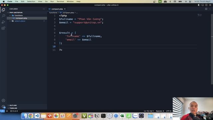
Task: Open the Go menu
Action: [46, 1]
